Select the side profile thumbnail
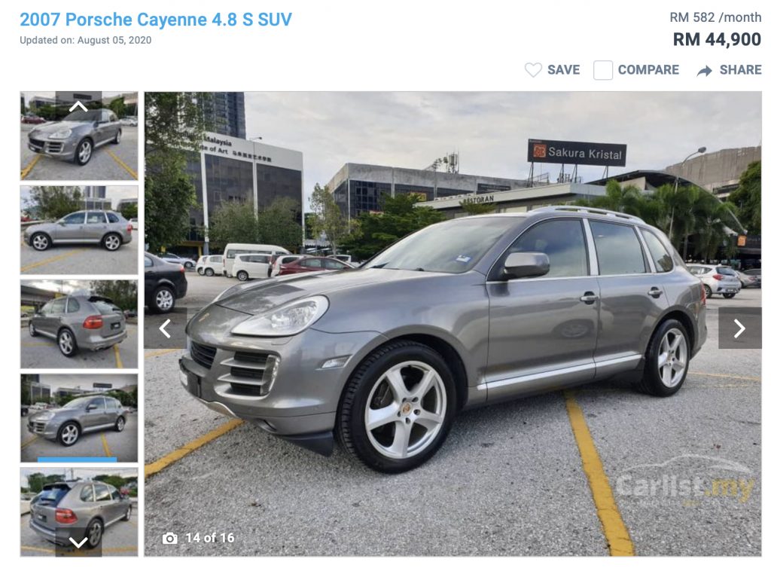Image resolution: width=771 pixels, height=571 pixels. pyautogui.click(x=79, y=230)
